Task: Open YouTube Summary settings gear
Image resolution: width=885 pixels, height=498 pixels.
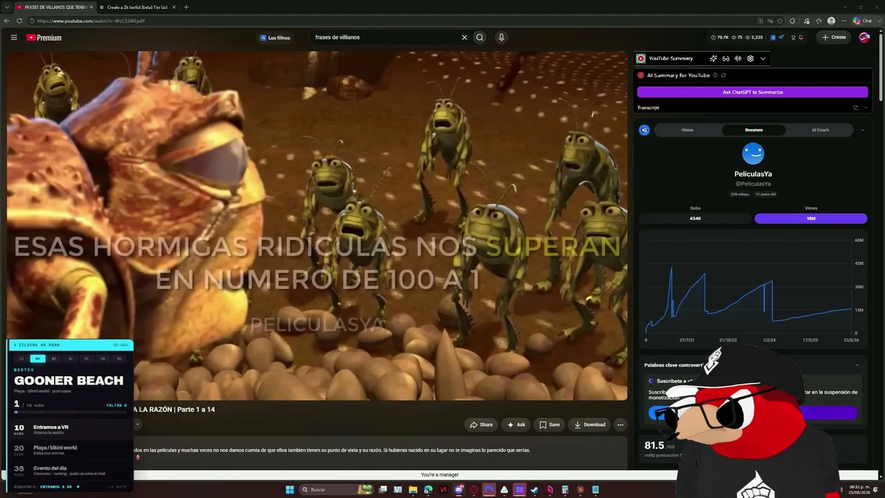Action: click(x=750, y=59)
